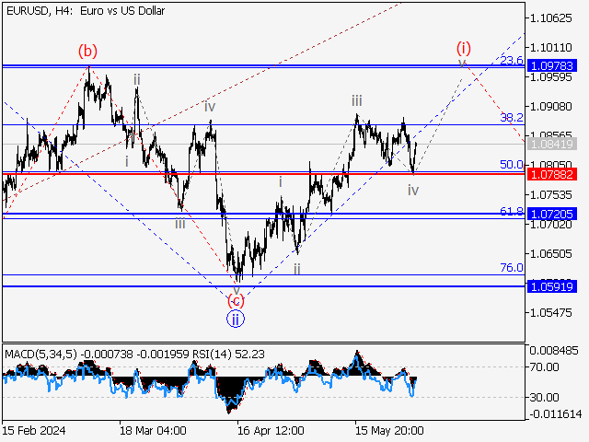Viewport: 589px width, 442px height.
Task: Click the blue circled ii wave label
Action: (236, 320)
